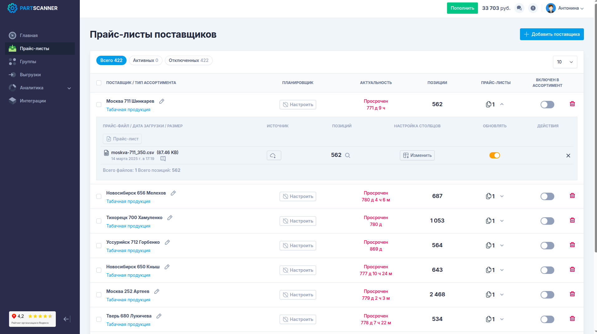Remove price file with the X icon
This screenshot has height=334, width=597.
568,156
